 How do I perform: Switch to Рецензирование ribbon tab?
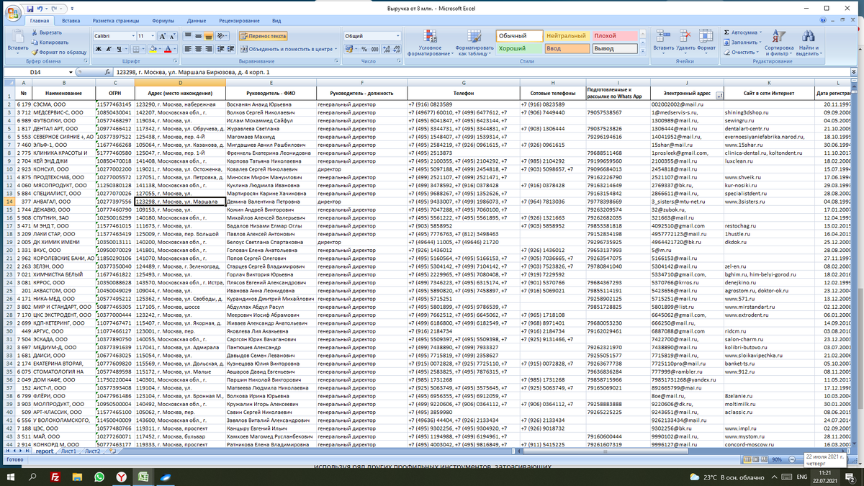pyautogui.click(x=239, y=21)
